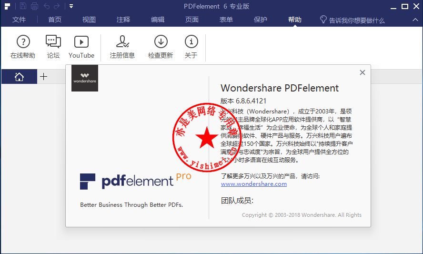Open www.wondershare.com link

(x=254, y=184)
